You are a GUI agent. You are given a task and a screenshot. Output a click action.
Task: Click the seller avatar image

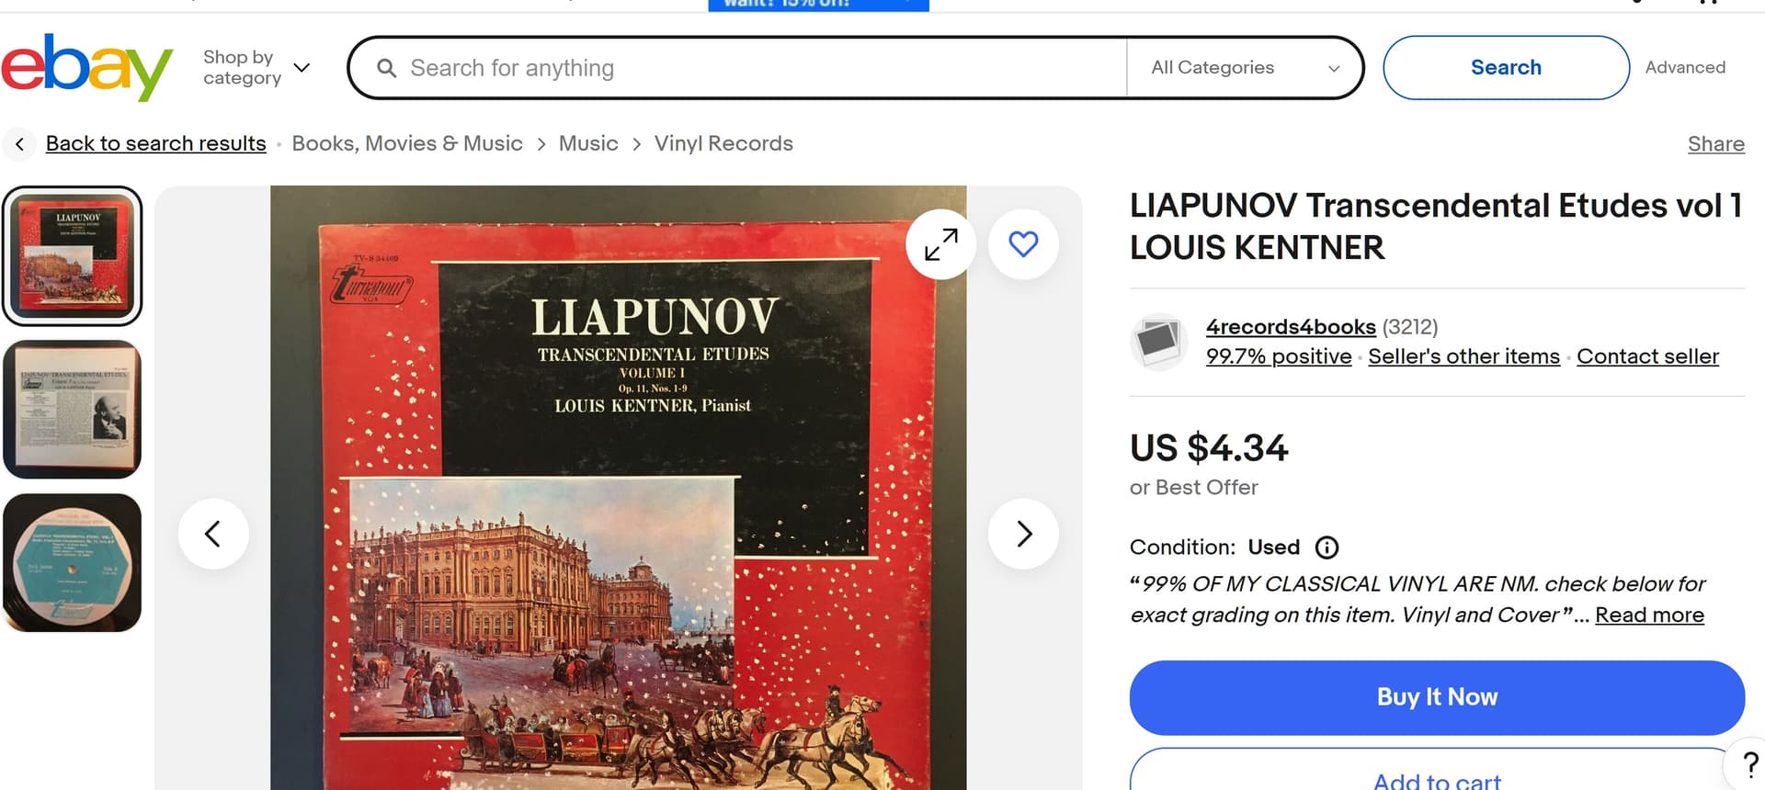click(1158, 342)
